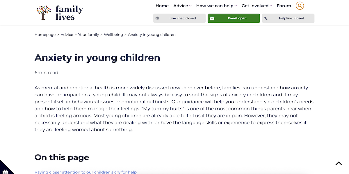Image resolution: width=349 pixels, height=174 pixels.
Task: Open the Forum menu item
Action: pos(284,6)
